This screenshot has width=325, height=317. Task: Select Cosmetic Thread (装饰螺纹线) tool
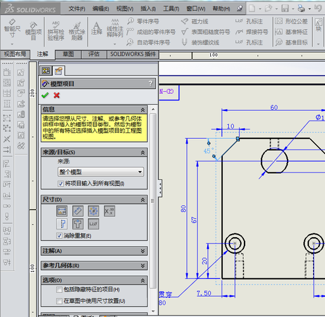(x=200, y=42)
